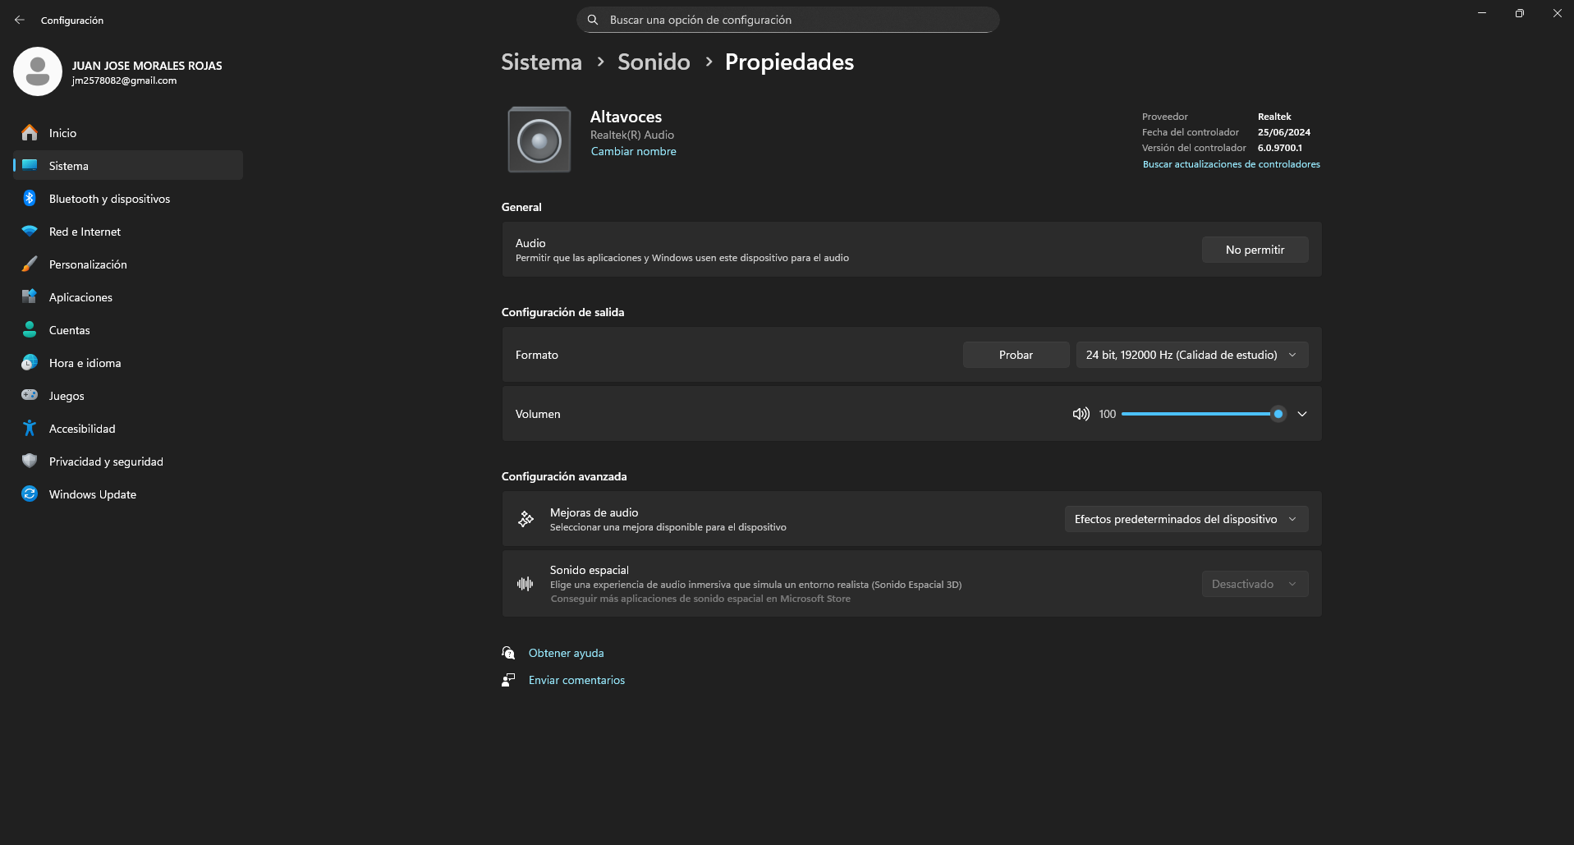Open Windows Update in the sidebar
Viewport: 1574px width, 845px height.
(x=128, y=494)
